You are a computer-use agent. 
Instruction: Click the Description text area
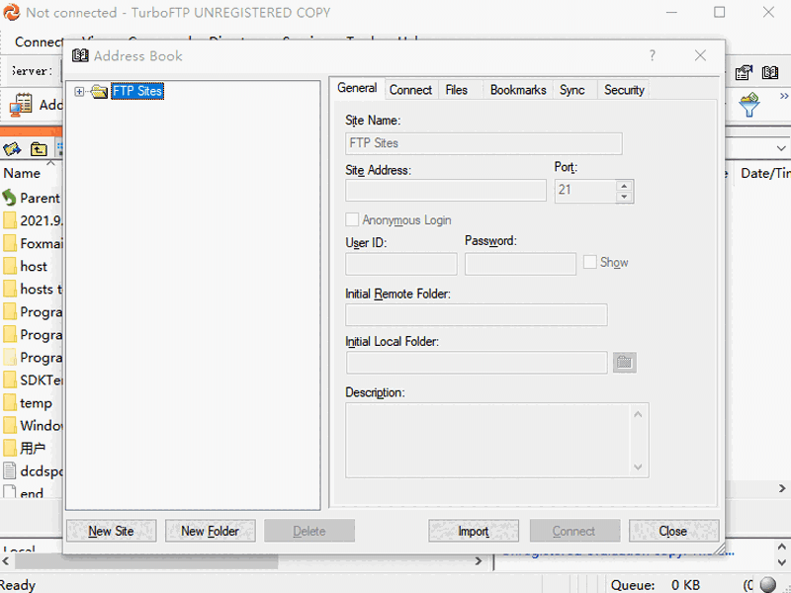tap(488, 440)
